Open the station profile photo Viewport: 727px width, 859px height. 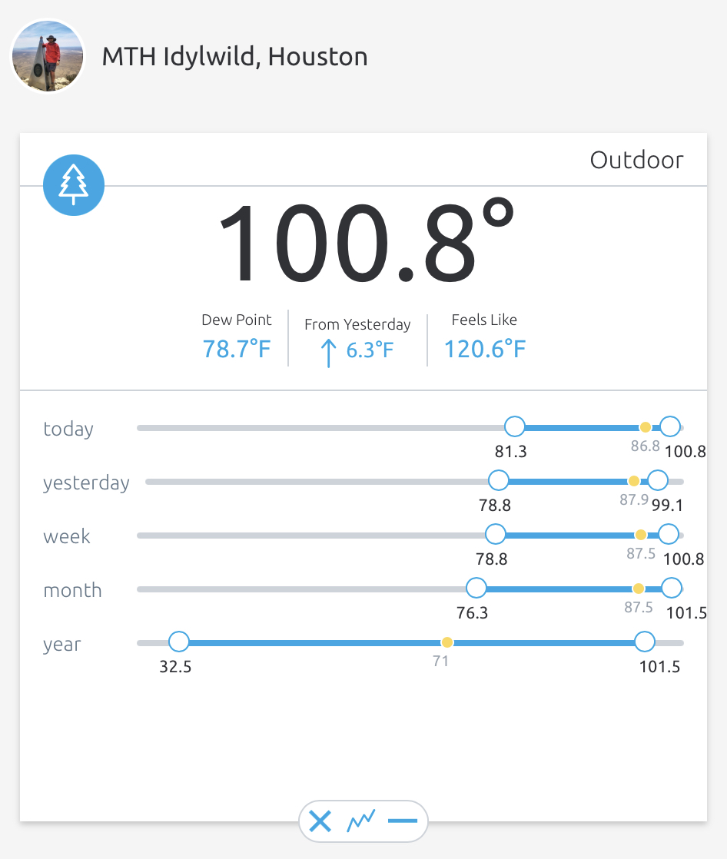pyautogui.click(x=47, y=56)
